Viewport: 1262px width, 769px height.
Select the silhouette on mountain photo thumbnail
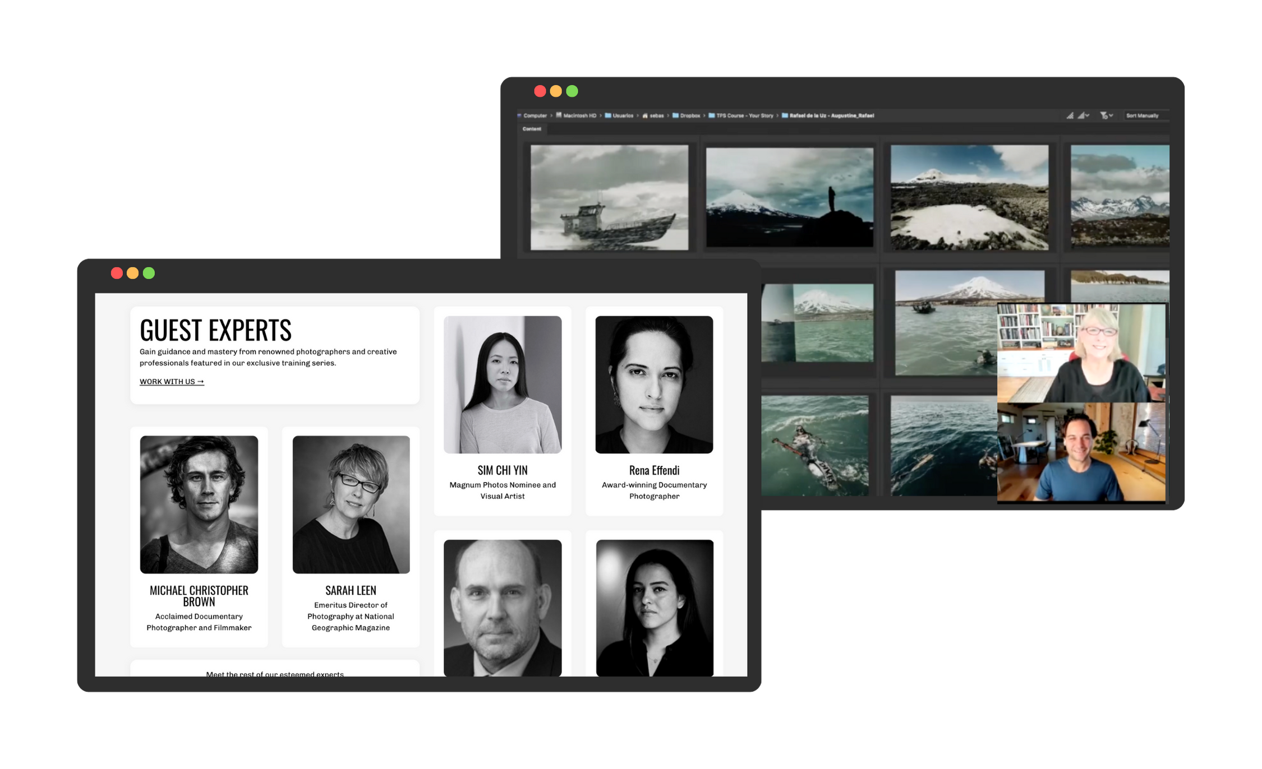point(789,197)
